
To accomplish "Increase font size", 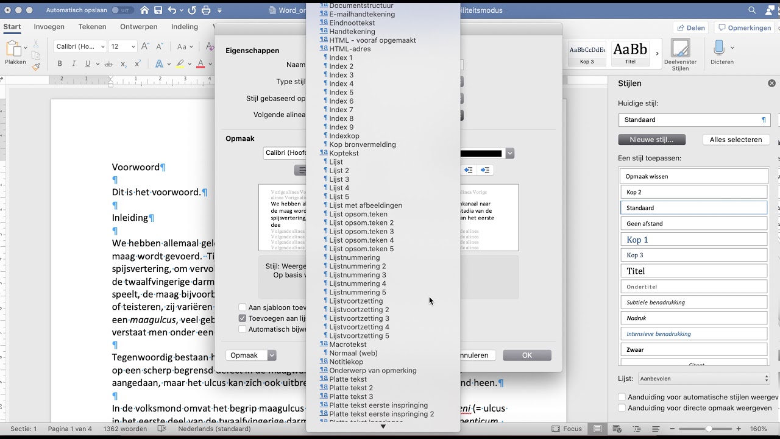I will point(145,46).
